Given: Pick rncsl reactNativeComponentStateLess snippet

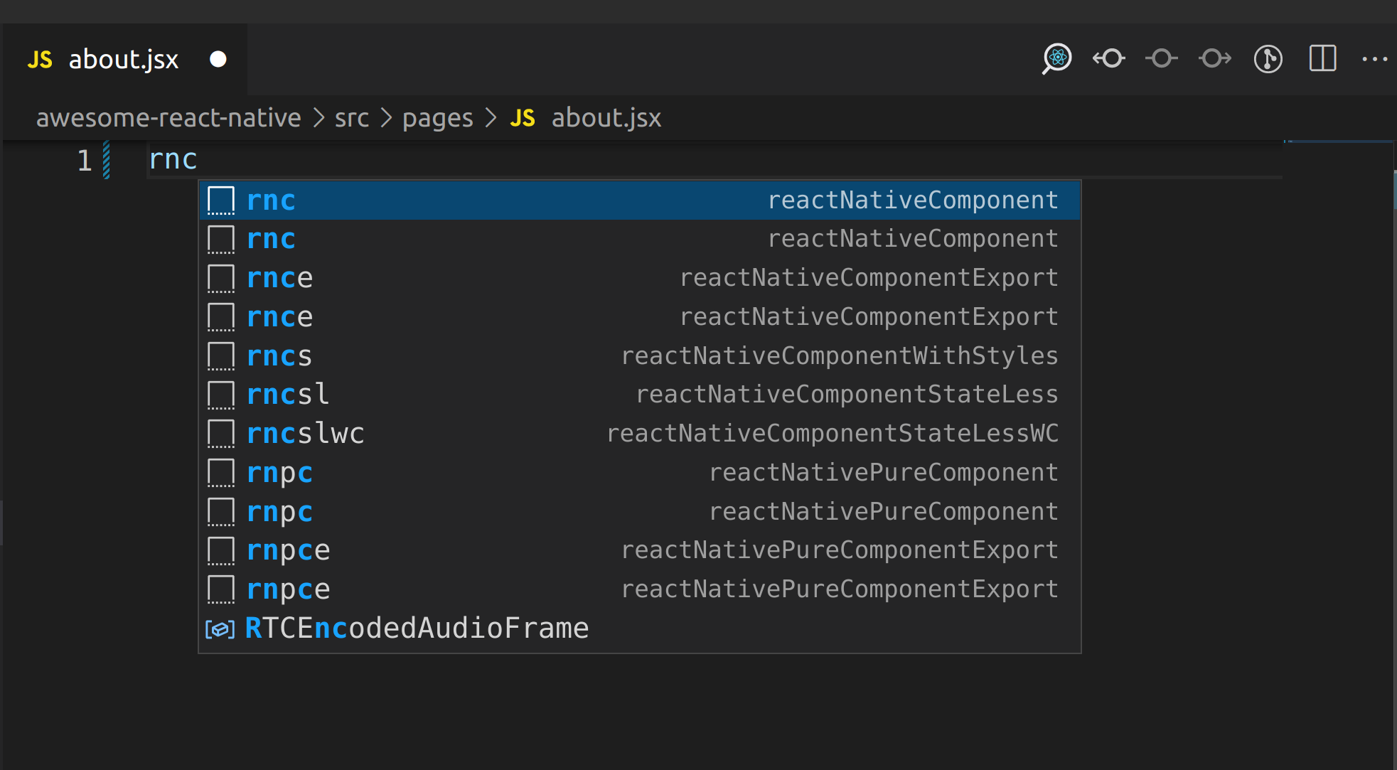Looking at the screenshot, I should pos(640,395).
